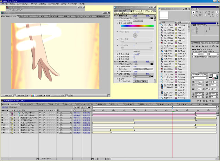Hide video for timeline layer 4
Image resolution: width=220 pixels, height=161 pixels.
[2, 120]
